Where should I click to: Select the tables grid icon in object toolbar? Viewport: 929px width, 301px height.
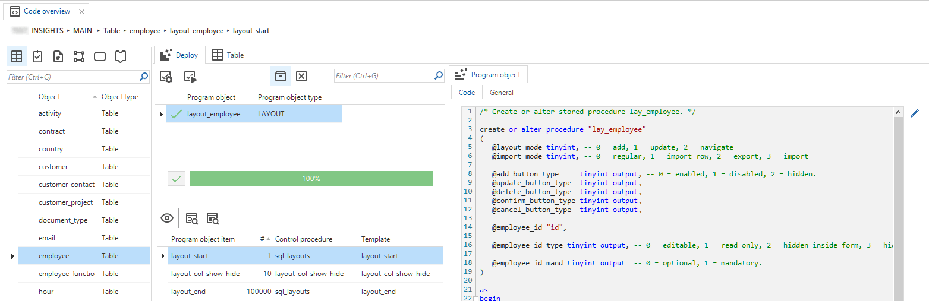[17, 56]
